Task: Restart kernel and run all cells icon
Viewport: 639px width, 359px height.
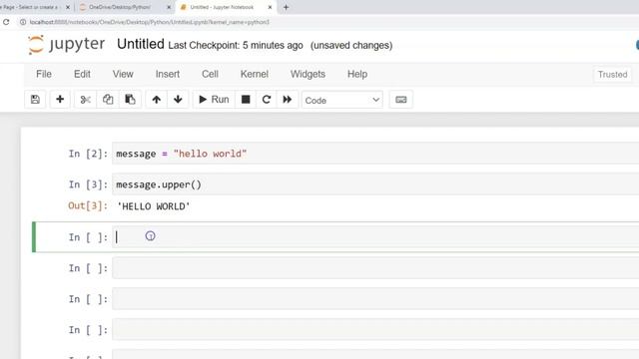Action: tap(288, 100)
